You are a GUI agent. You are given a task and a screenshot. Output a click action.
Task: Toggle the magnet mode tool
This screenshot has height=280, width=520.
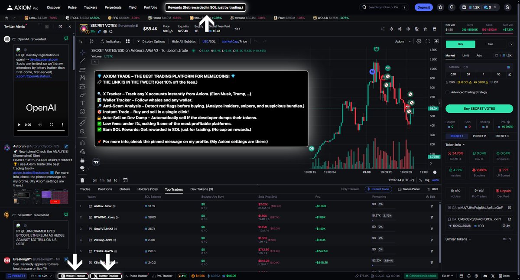(x=82, y=143)
